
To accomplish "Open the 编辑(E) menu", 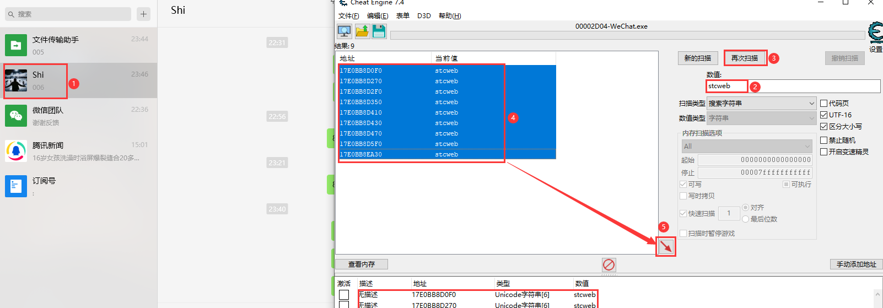I will click(x=378, y=16).
